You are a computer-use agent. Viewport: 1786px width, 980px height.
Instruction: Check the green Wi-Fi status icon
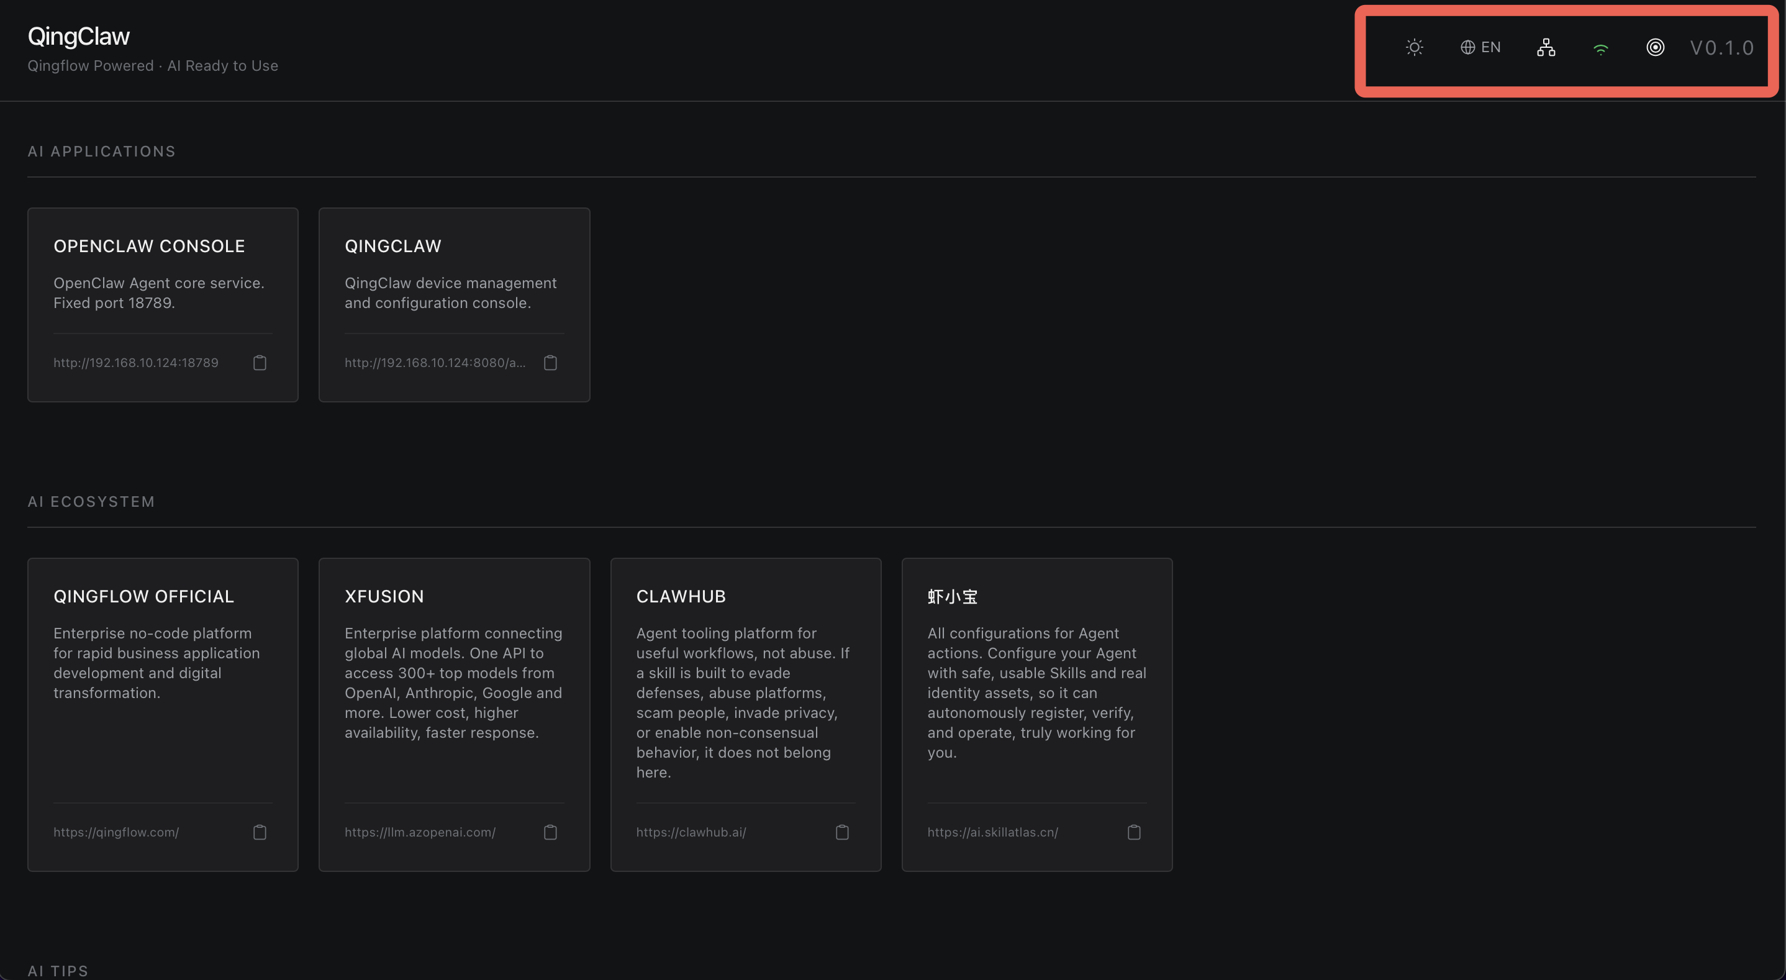point(1600,48)
